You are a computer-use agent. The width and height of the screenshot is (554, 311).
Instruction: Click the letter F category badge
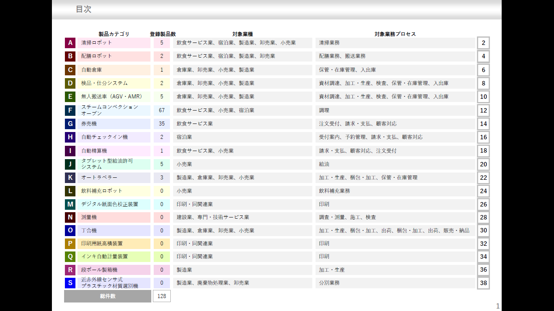(70, 111)
